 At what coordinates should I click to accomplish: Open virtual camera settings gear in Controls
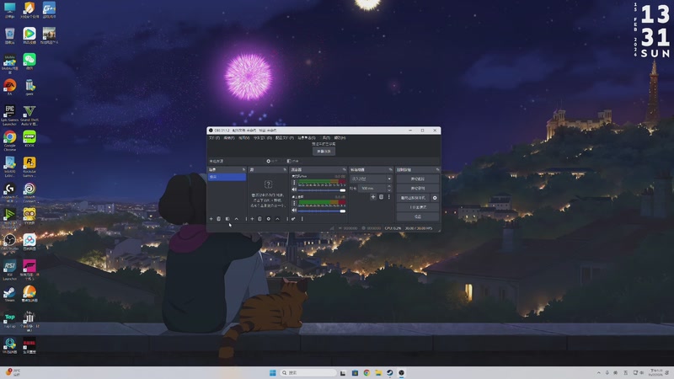click(435, 198)
